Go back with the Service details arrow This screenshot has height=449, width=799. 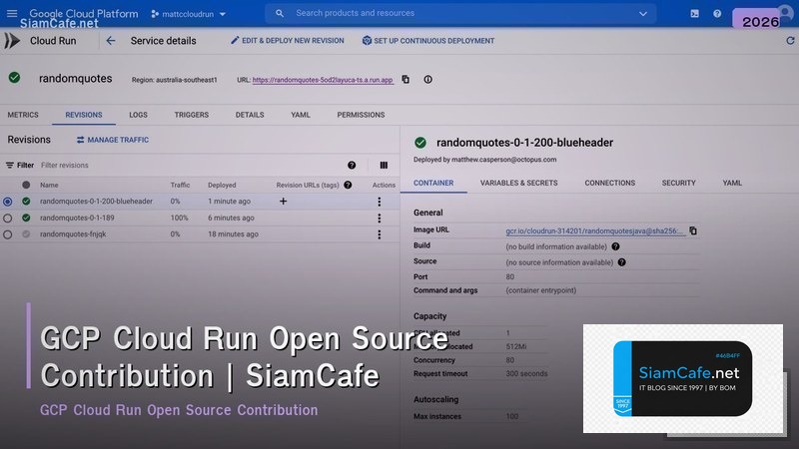111,41
